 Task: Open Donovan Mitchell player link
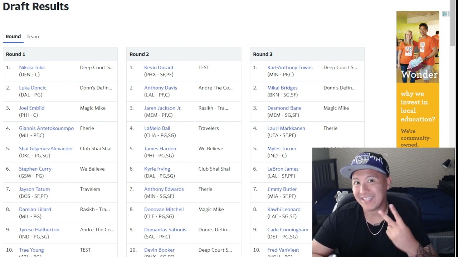pos(164,210)
